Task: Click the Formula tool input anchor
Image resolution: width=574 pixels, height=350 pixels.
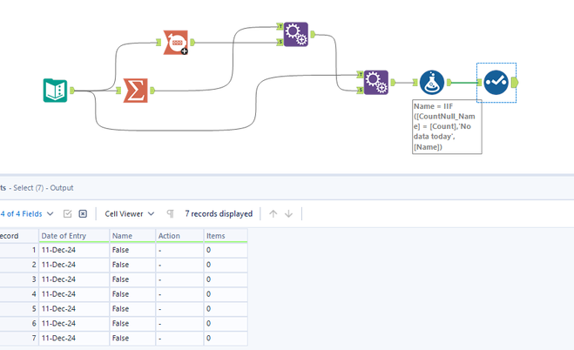Action: coord(415,83)
